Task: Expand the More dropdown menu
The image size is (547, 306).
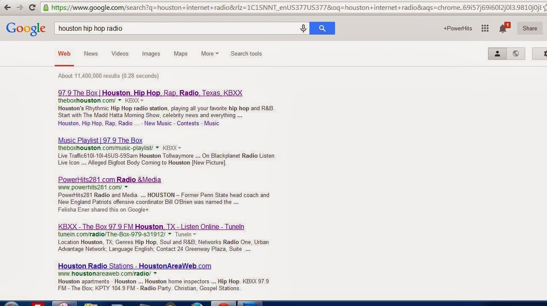Action: (x=209, y=53)
